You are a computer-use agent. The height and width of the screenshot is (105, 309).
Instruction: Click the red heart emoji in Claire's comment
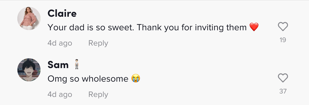click(x=254, y=27)
